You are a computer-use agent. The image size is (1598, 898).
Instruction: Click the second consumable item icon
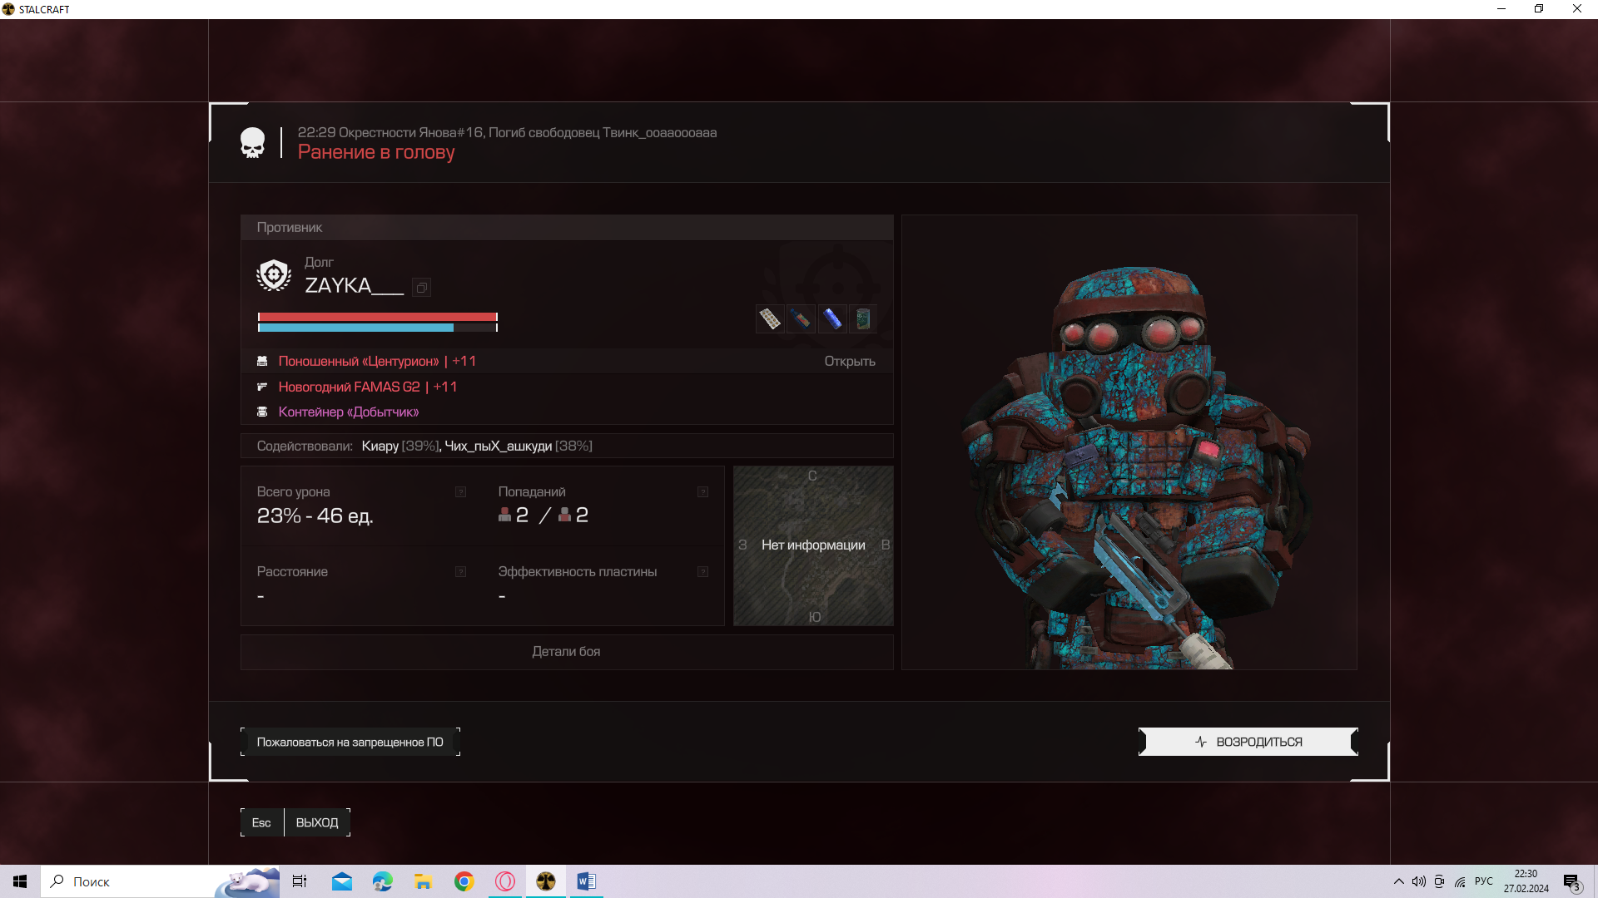click(801, 318)
